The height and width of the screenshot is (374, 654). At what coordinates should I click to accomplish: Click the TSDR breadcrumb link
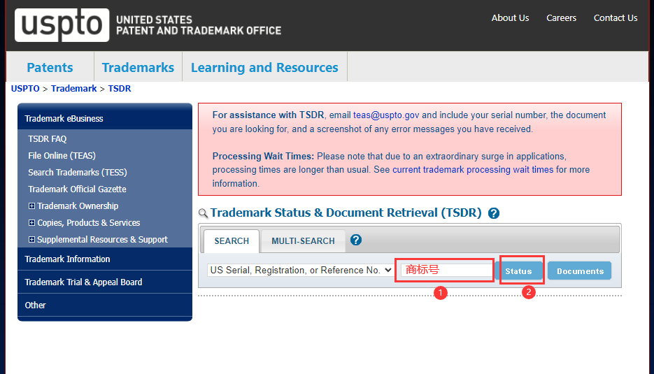click(120, 88)
